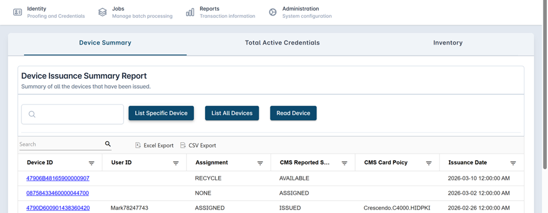The image size is (548, 213).
Task: Sort by the Issuance Date column header
Action: [x=468, y=162]
